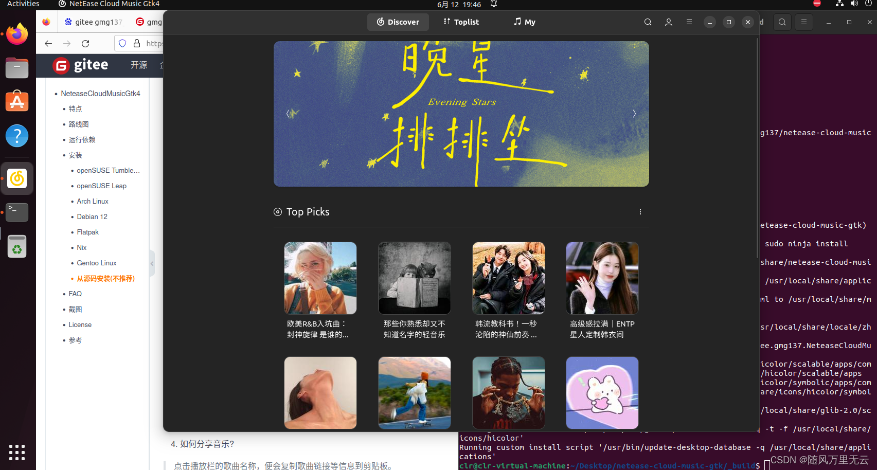This screenshot has width=877, height=470.
Task: Open the 那些你熟悉却又不知道名字的轻音乐 playlist cover
Action: (415, 278)
